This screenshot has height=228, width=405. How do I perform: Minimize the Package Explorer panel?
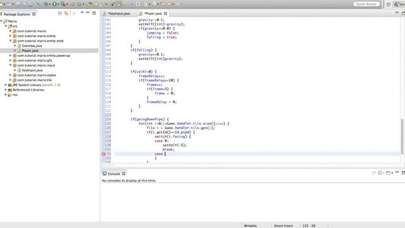pos(88,13)
